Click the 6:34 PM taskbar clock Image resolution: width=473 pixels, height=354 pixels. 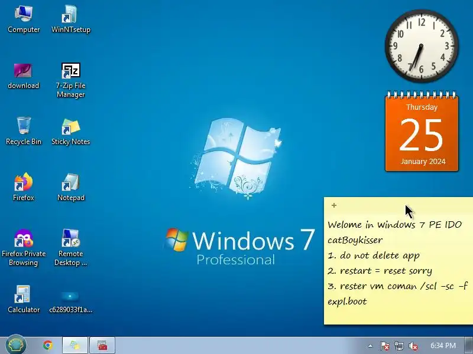point(443,346)
